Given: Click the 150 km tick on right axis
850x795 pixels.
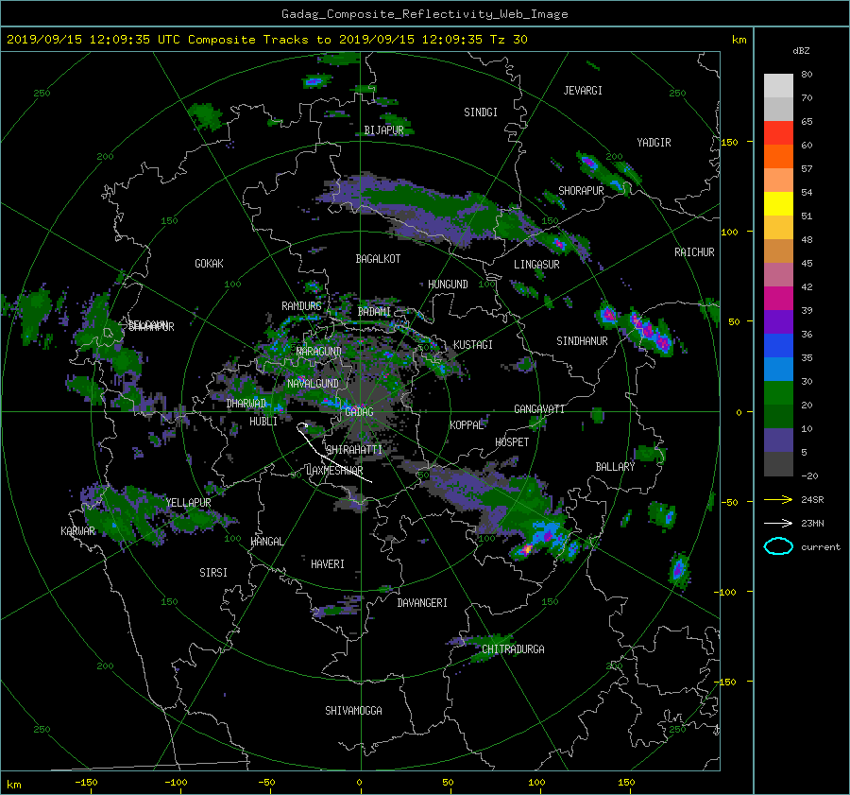Looking at the screenshot, I should (x=730, y=142).
